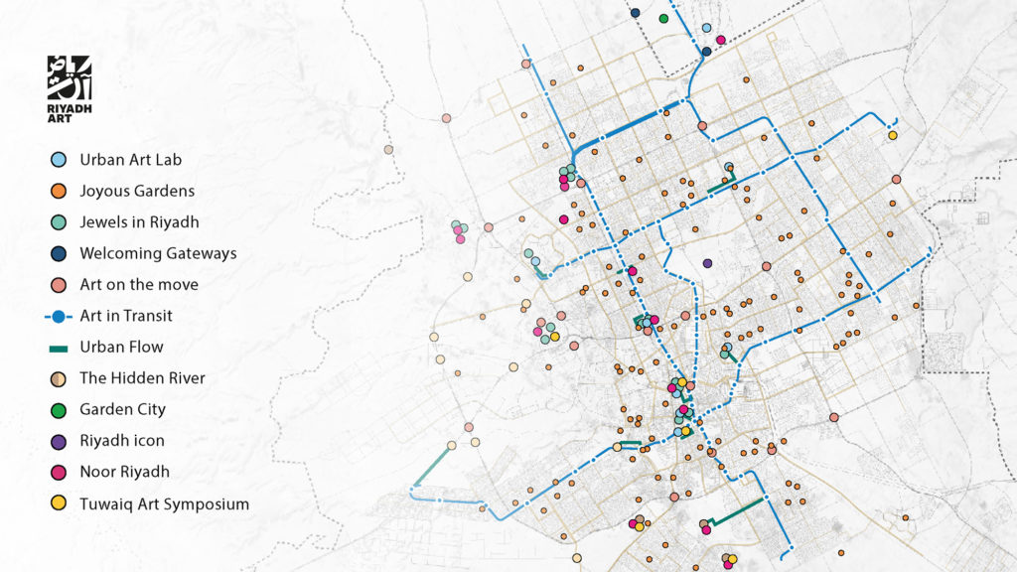This screenshot has width=1017, height=572.
Task: Select the 'Garden City' legend label
Action: click(122, 409)
